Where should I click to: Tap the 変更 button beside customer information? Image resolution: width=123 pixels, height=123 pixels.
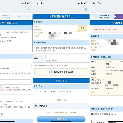tap(82, 28)
